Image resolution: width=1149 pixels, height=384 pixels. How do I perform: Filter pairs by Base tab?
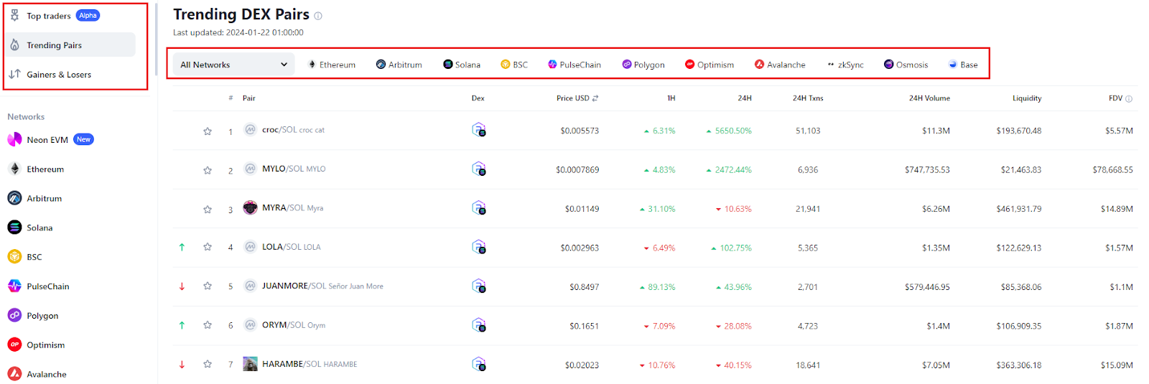click(x=963, y=65)
